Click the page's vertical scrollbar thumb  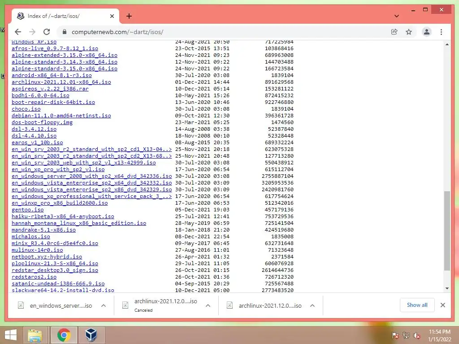(447, 231)
